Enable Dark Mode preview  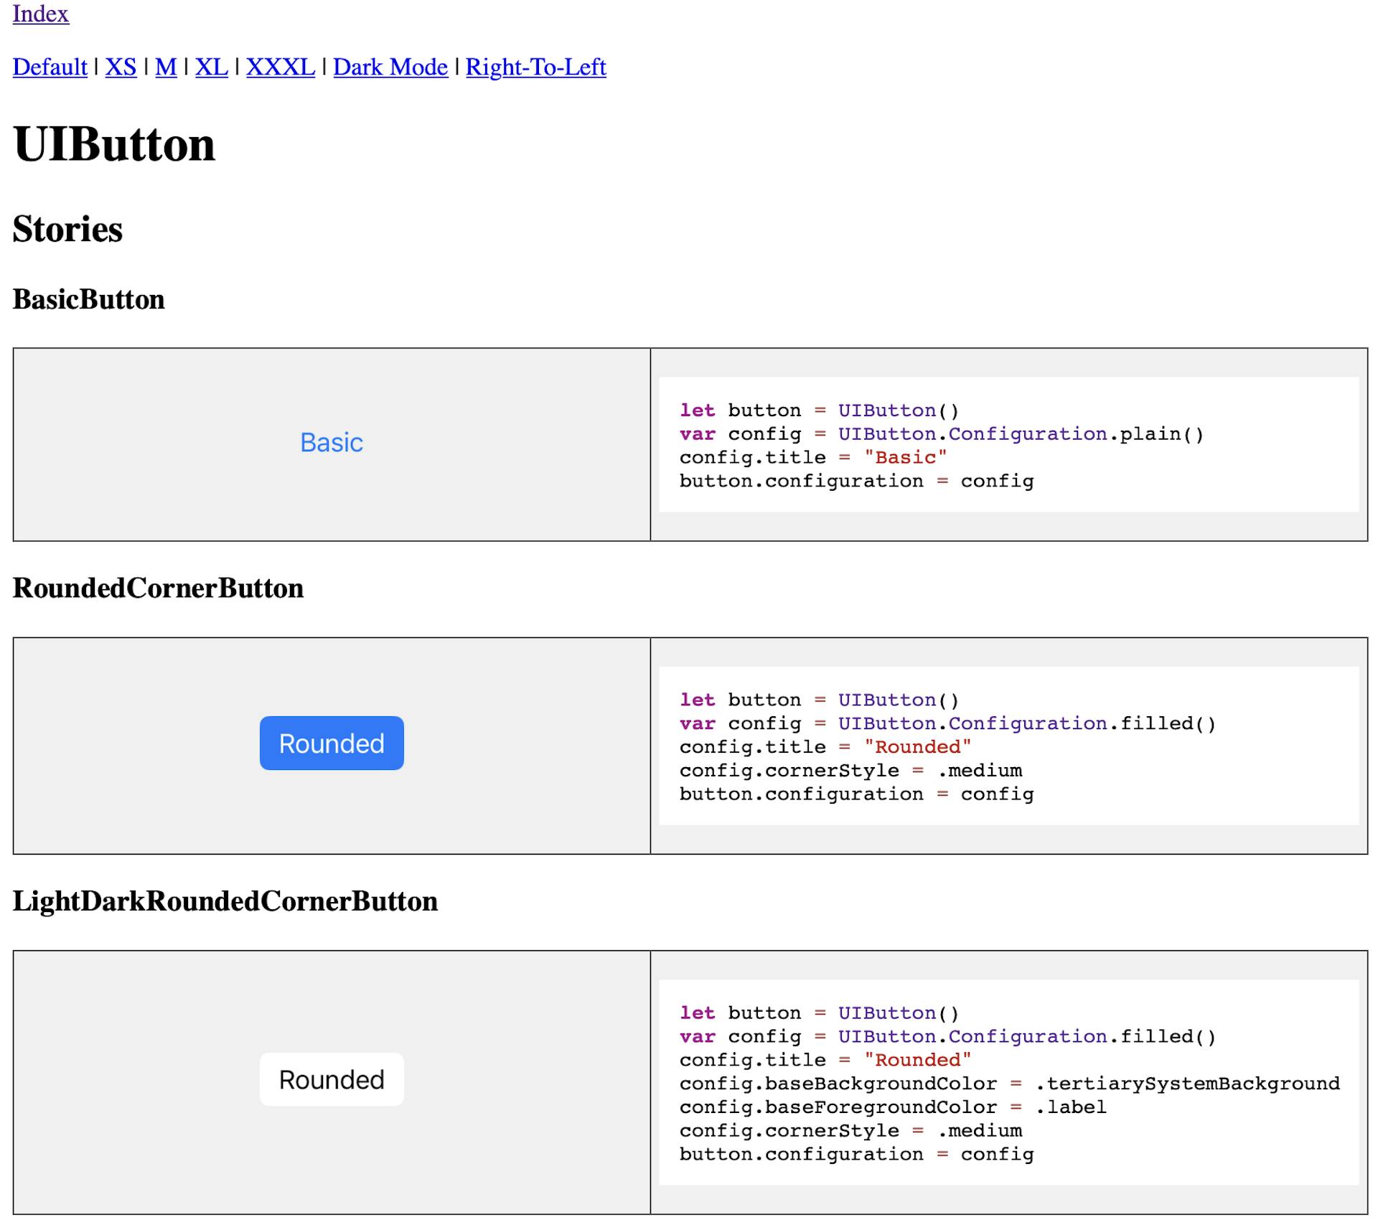point(390,67)
